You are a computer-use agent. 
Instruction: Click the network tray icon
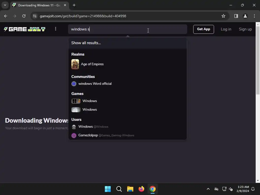(x=224, y=189)
